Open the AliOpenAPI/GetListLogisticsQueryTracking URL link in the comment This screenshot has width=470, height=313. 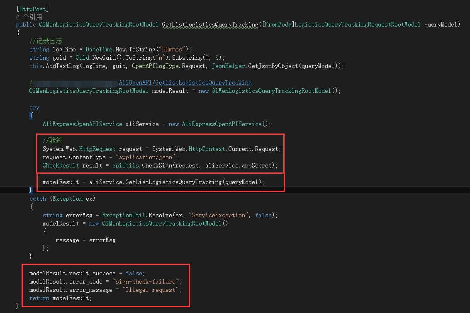[185, 82]
